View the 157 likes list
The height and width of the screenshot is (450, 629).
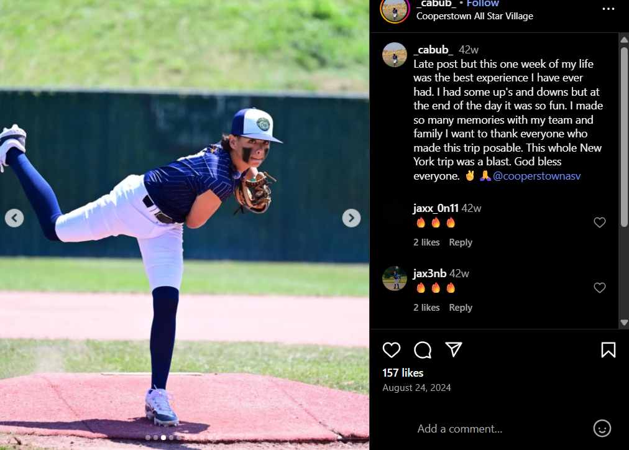[403, 373]
